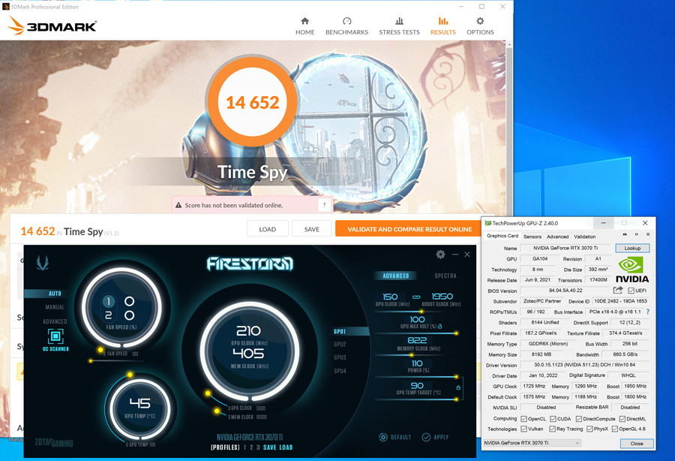Viewport: 675px width, 461px height.
Task: Toggle the UEFI checkbox in GPU-Z
Action: 631,291
